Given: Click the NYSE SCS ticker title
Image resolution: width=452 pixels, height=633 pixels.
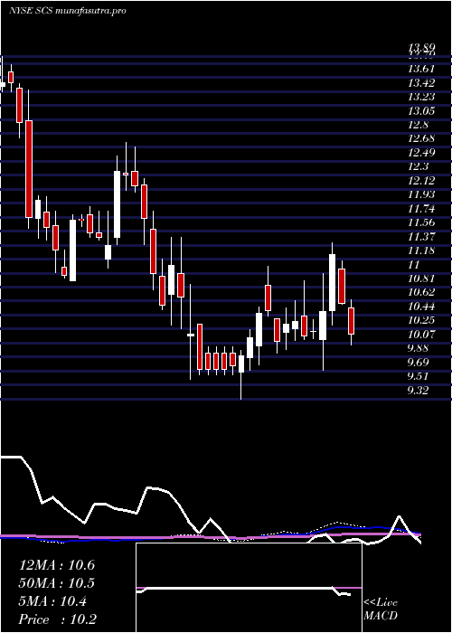Looking at the screenshot, I should pos(67,11).
